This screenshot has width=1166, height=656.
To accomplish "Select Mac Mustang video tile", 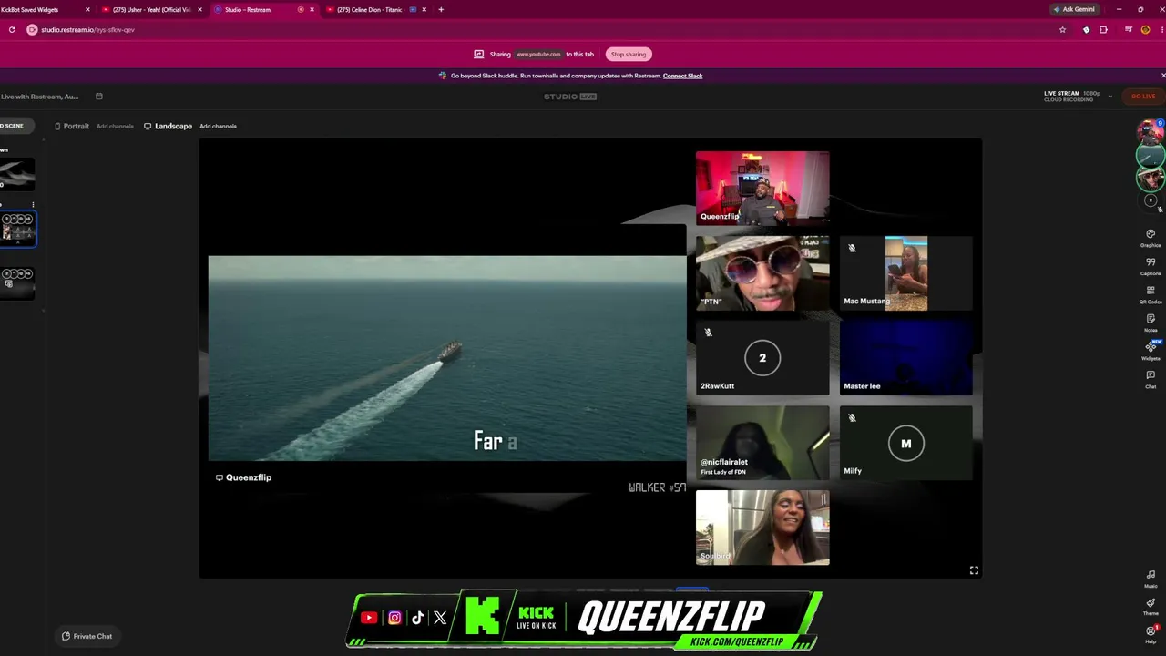I will pyautogui.click(x=906, y=272).
